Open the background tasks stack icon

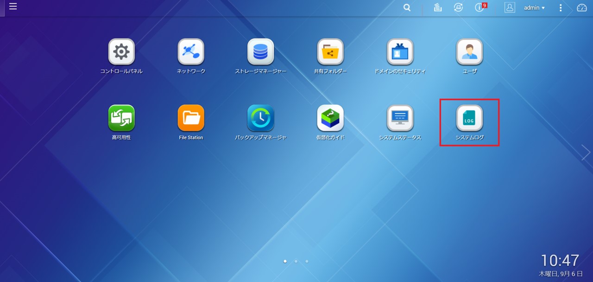click(x=438, y=7)
